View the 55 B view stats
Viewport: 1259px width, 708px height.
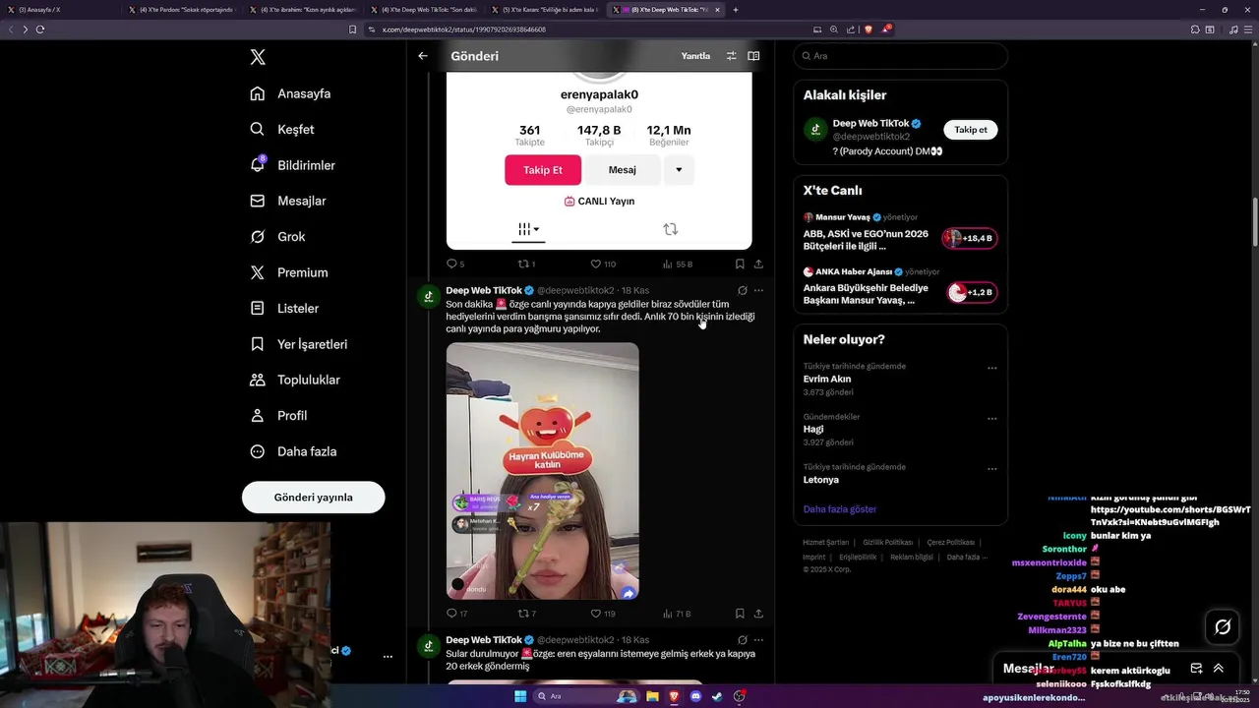coord(678,264)
